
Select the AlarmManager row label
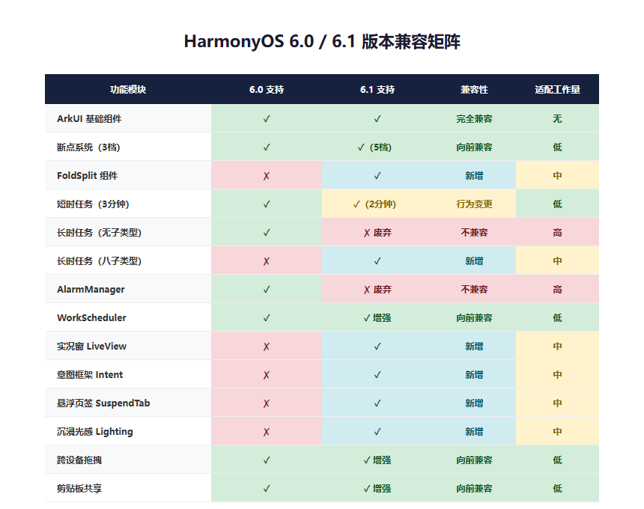click(91, 290)
